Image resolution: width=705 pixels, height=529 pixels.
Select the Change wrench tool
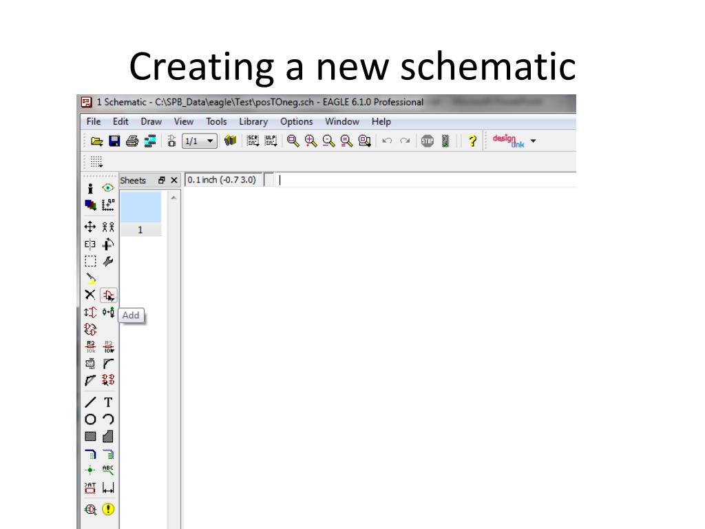pos(108,261)
